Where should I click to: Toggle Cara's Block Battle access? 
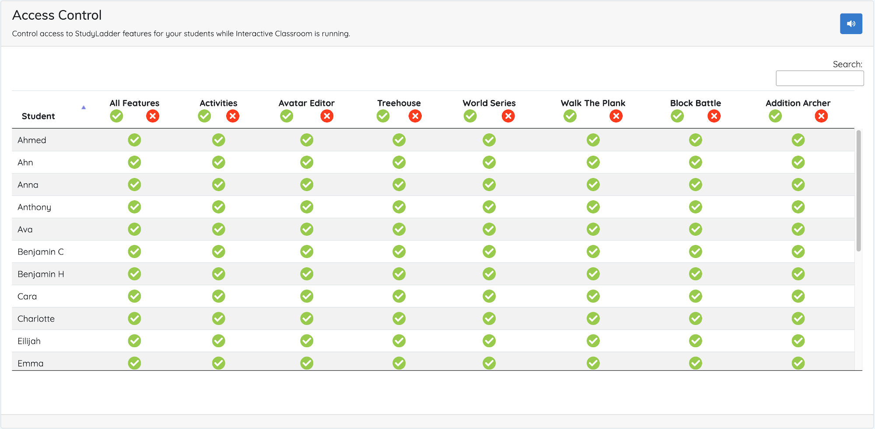click(695, 296)
